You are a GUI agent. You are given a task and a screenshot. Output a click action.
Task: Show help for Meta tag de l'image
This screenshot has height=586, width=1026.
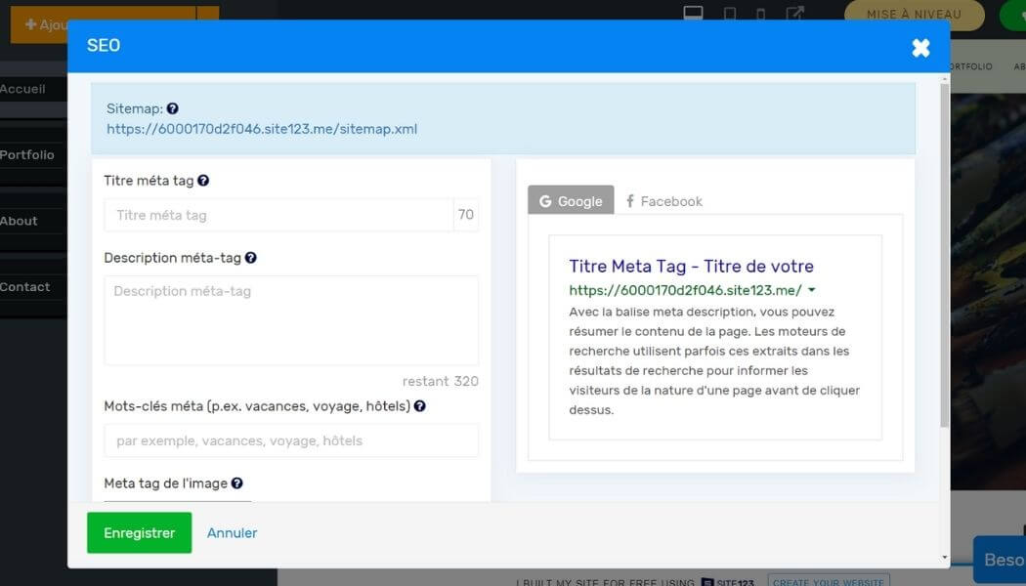tap(236, 483)
